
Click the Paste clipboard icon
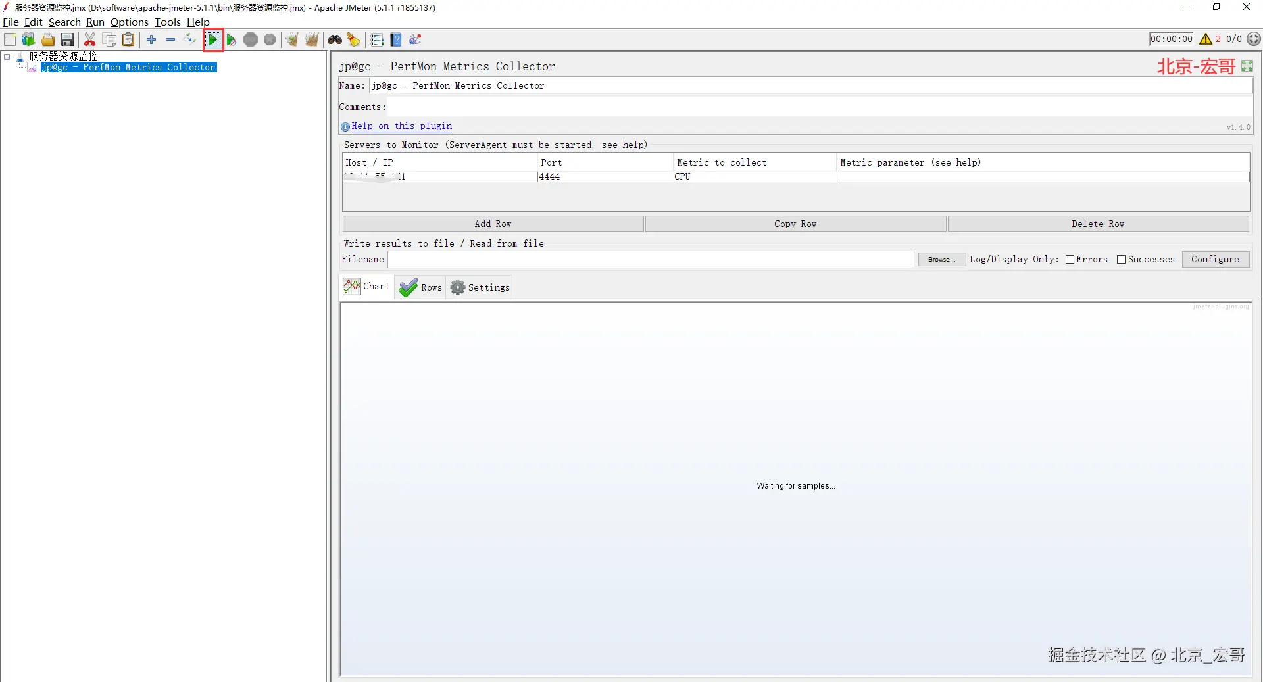(x=129, y=39)
